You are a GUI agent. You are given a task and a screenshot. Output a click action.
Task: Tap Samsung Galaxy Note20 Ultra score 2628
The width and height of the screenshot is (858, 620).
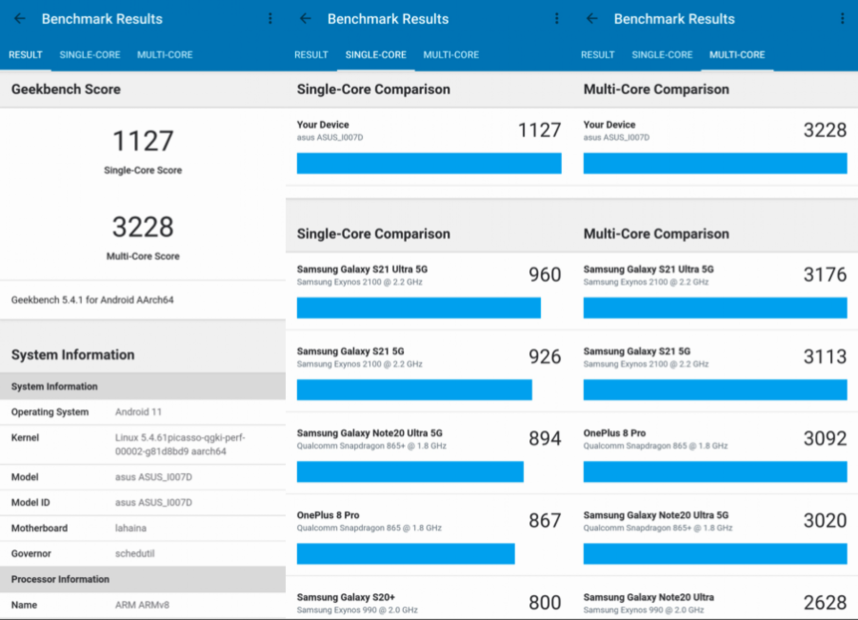825,603
